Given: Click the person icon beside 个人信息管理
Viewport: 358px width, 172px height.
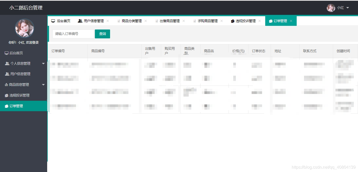Looking at the screenshot, I should point(7,63).
